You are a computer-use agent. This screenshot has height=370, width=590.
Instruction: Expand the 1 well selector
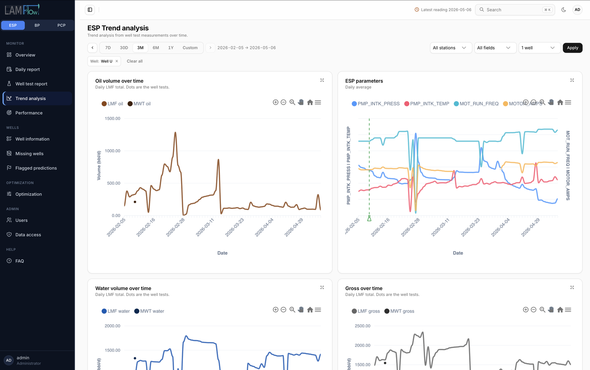(x=539, y=48)
